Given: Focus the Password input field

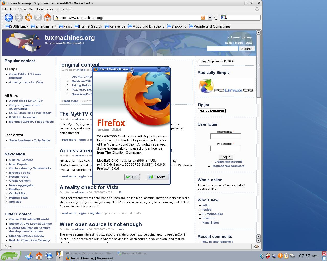Looking at the screenshot, I should pos(226,148).
